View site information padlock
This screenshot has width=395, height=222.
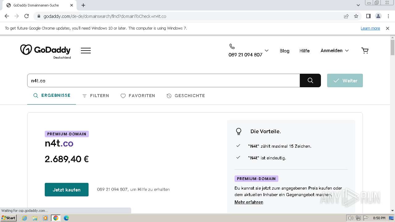click(x=39, y=16)
